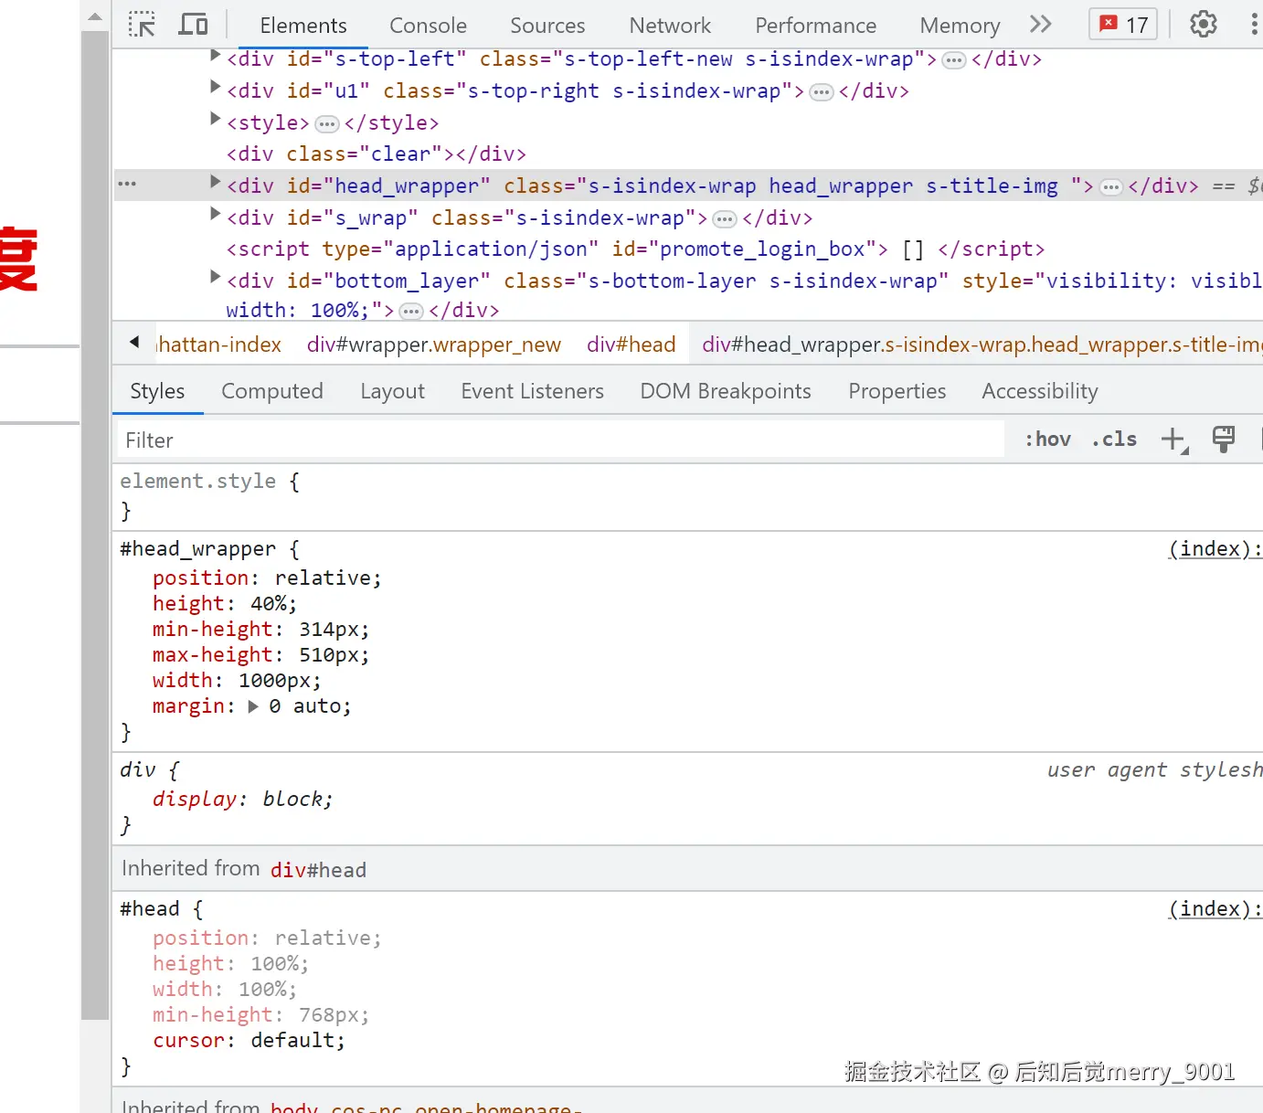Select the div#head breadcrumb
Viewport: 1263px width, 1113px height.
point(631,344)
